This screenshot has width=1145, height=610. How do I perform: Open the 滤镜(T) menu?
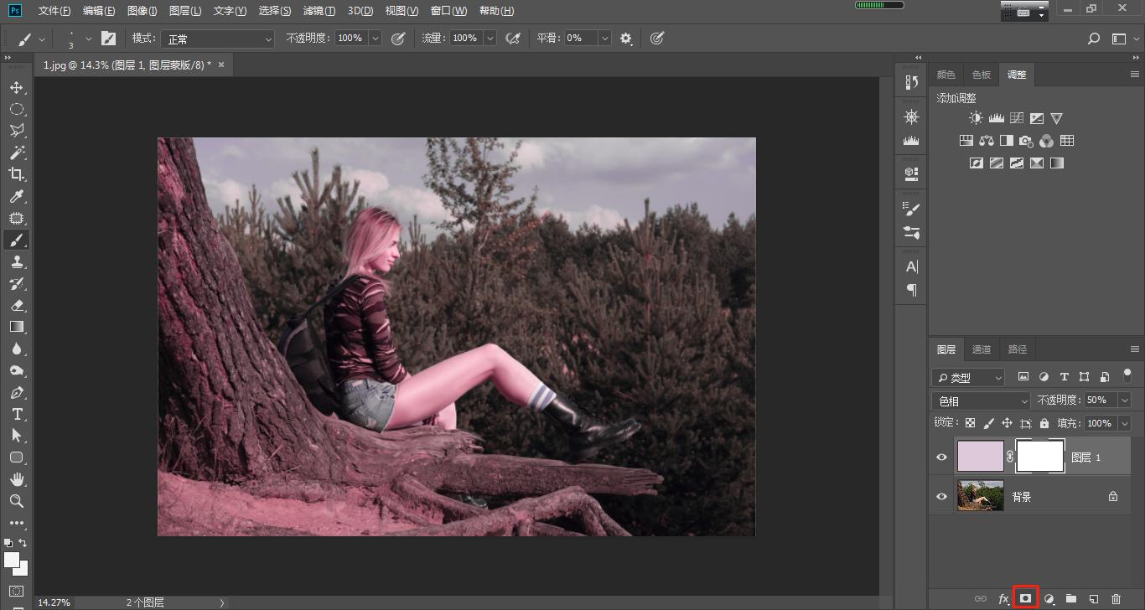(x=319, y=11)
